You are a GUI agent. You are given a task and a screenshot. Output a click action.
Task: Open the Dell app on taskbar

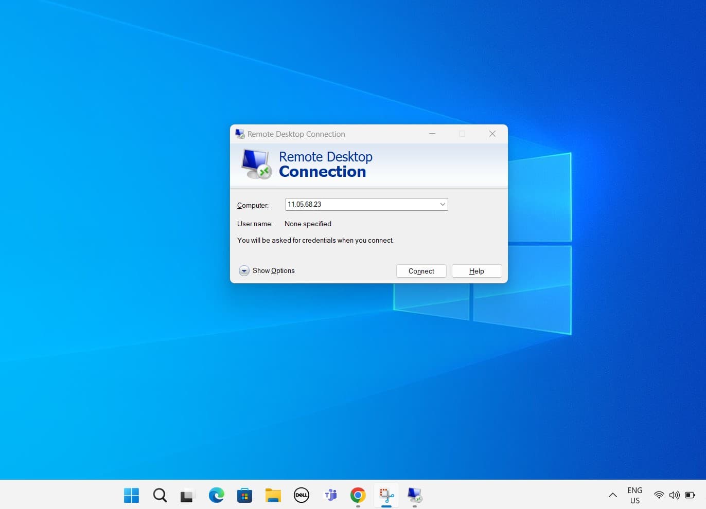(302, 495)
